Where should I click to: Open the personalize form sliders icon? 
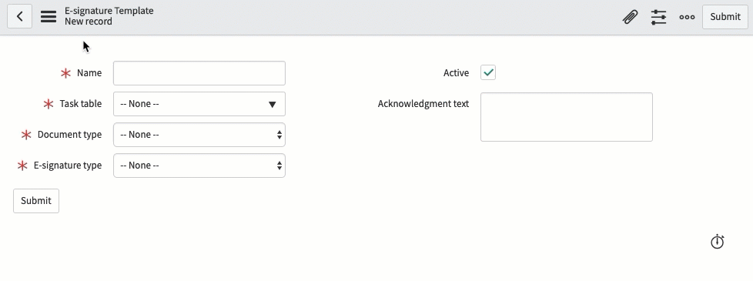[658, 17]
